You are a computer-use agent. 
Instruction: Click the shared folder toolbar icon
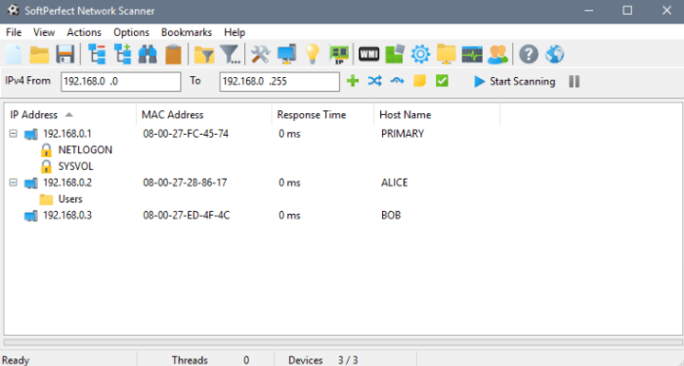coord(447,55)
